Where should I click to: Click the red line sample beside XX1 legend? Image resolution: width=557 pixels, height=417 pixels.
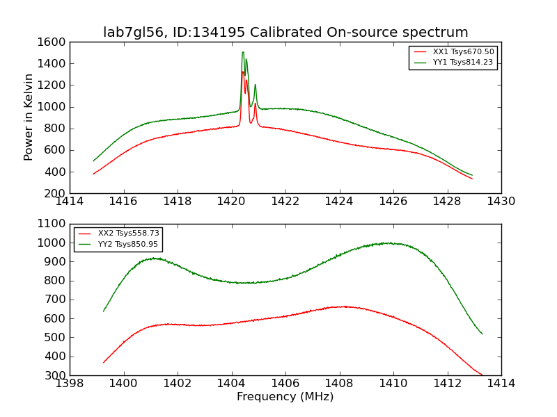(x=421, y=52)
